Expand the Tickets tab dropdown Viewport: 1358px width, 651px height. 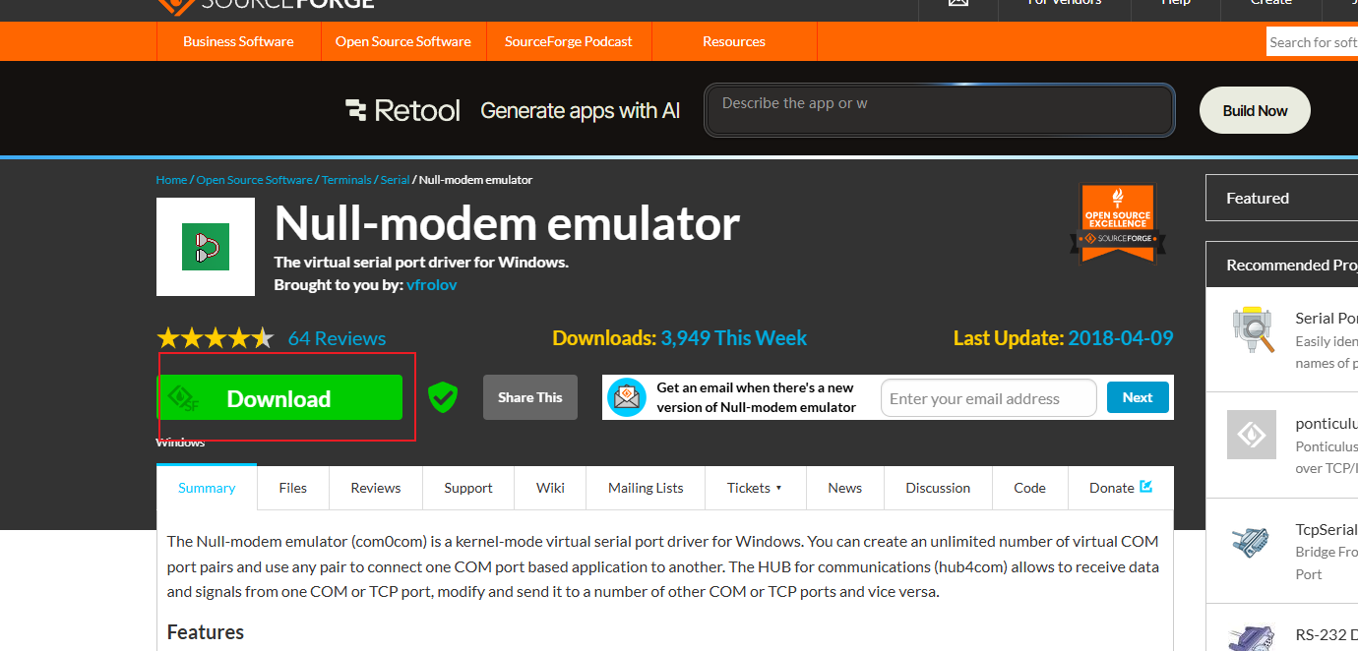[x=754, y=488]
